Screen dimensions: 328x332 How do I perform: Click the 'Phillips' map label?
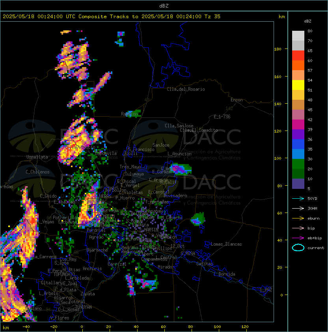(164, 248)
